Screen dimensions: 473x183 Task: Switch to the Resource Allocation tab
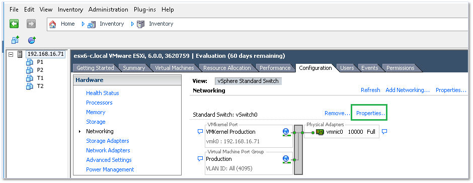click(x=227, y=68)
